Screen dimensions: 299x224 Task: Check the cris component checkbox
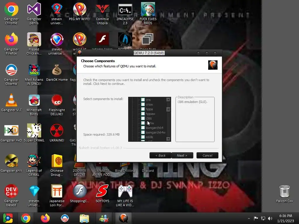143,100
